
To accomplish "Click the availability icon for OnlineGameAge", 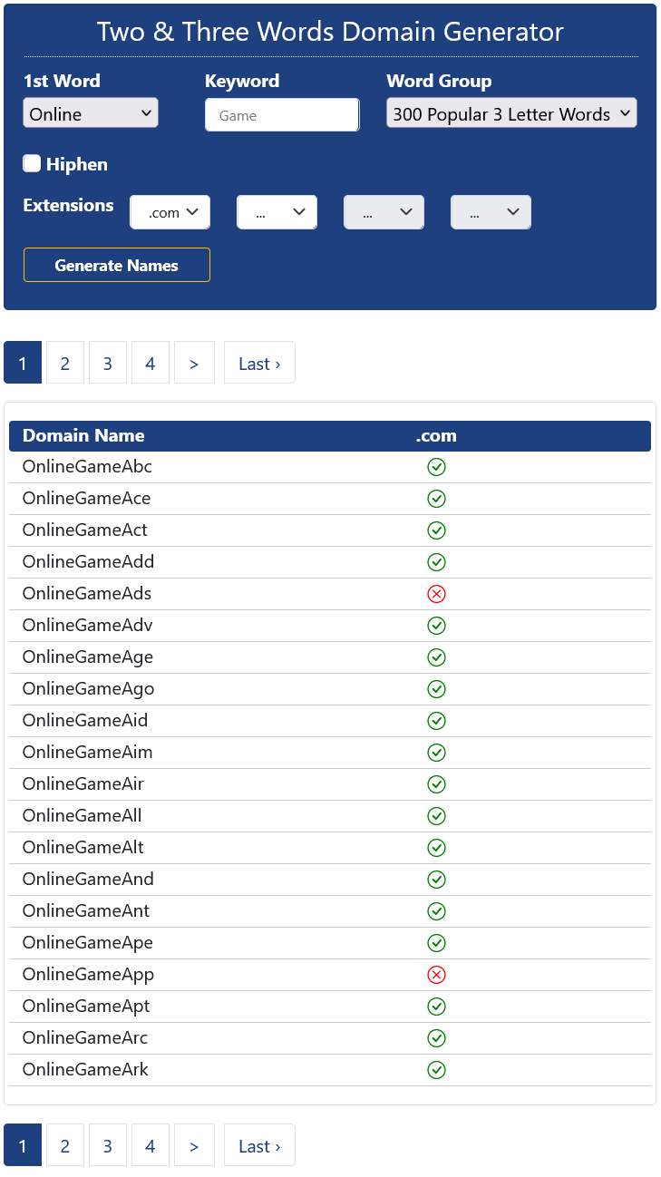I will pos(436,657).
